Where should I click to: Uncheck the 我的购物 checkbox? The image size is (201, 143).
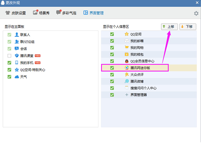[112, 48]
